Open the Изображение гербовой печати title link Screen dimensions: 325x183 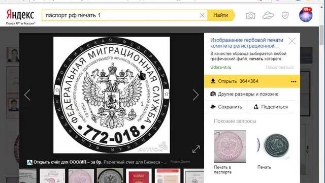click(x=247, y=43)
